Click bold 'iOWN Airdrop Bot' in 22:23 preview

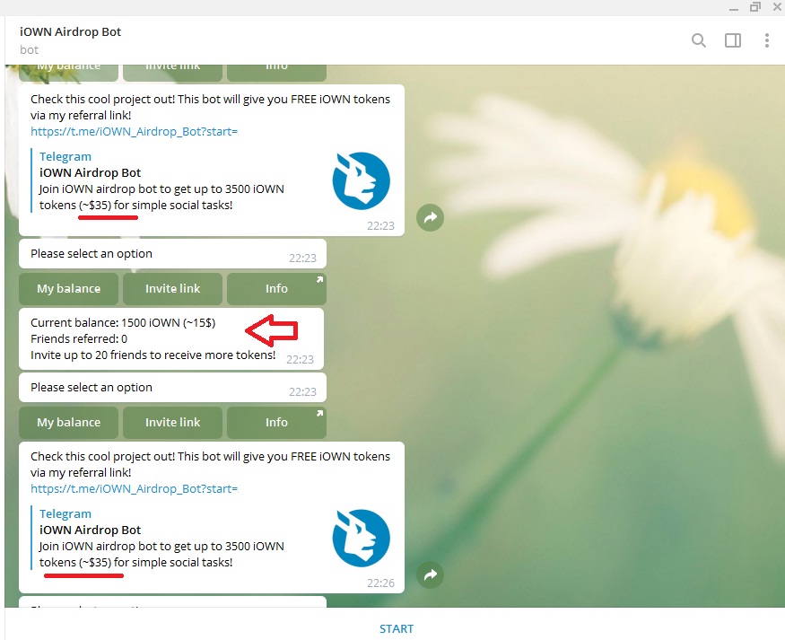point(90,172)
